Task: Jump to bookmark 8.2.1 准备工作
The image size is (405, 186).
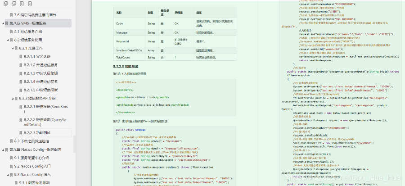Action: [31, 48]
